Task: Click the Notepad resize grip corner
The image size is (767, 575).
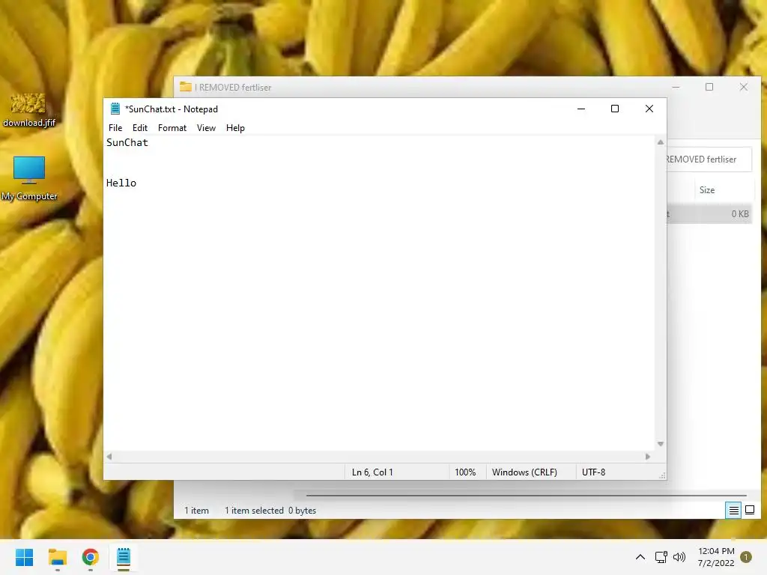Action: (x=662, y=475)
